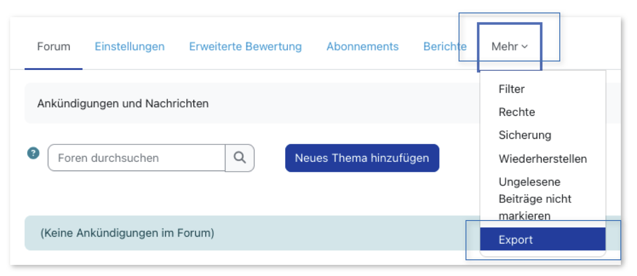Click the help question mark icon

[33, 153]
